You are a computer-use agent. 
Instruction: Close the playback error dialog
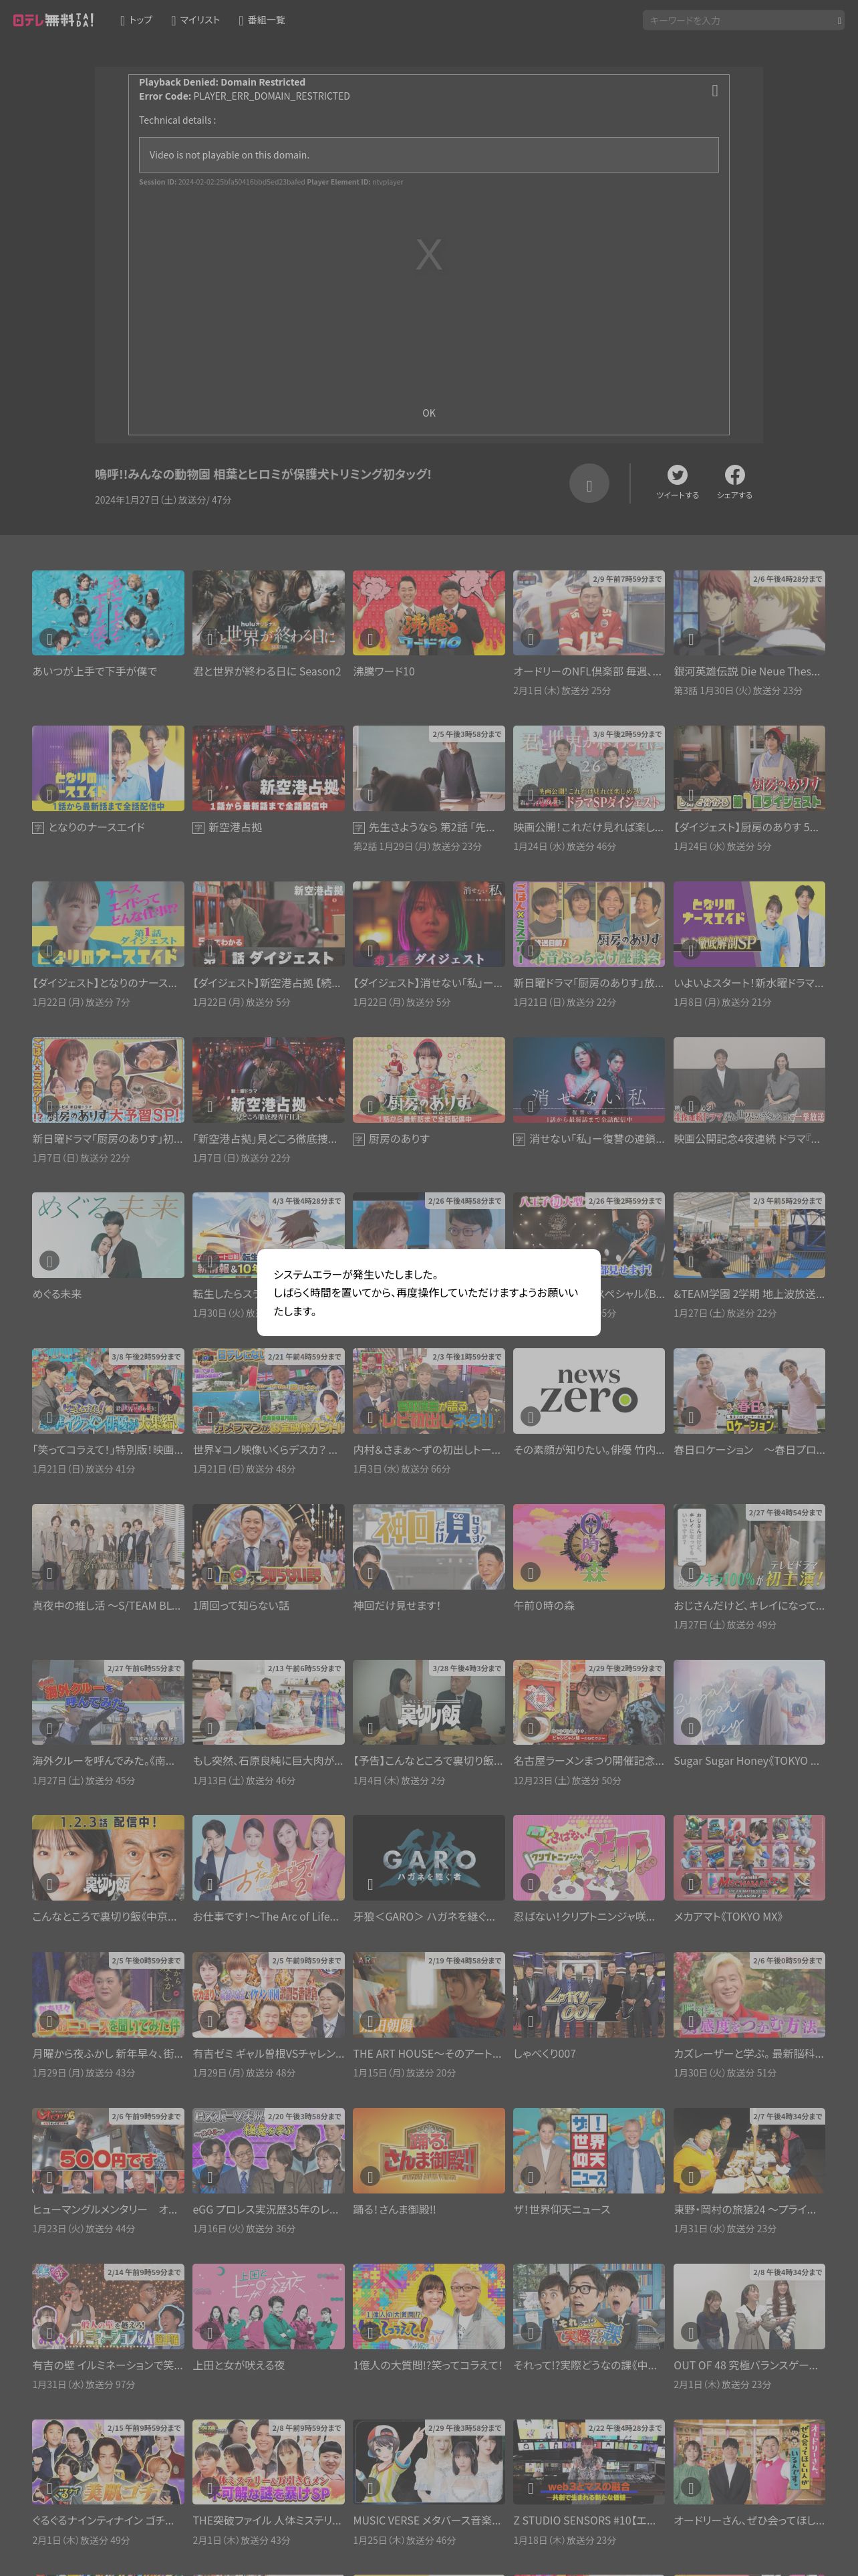(x=715, y=91)
